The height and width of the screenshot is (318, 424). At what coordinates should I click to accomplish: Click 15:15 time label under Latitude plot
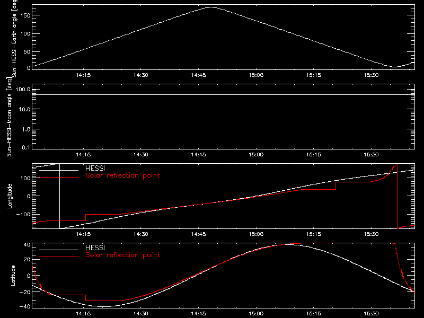(x=314, y=313)
